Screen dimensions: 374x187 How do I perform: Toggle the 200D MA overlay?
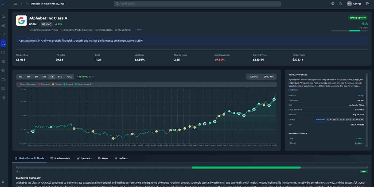(268, 77)
